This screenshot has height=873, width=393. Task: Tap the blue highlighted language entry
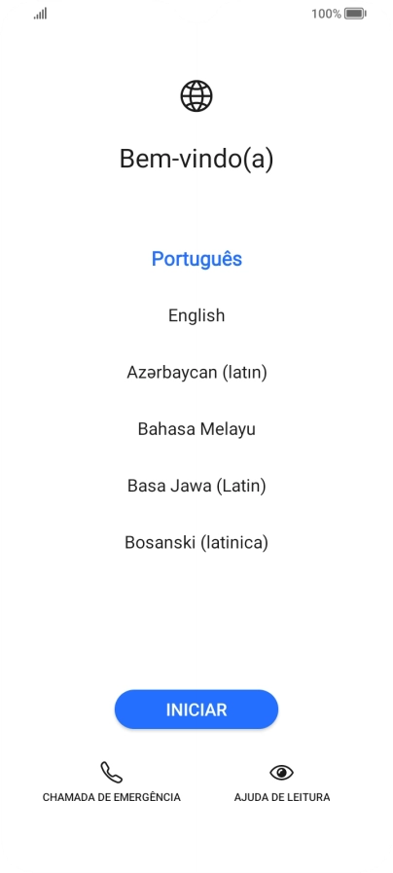point(196,259)
